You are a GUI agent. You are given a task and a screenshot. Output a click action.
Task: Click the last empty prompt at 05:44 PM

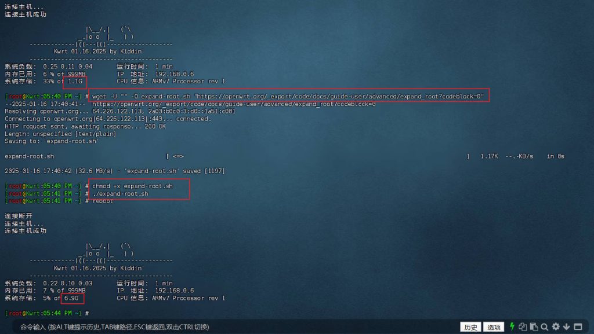click(x=46, y=313)
